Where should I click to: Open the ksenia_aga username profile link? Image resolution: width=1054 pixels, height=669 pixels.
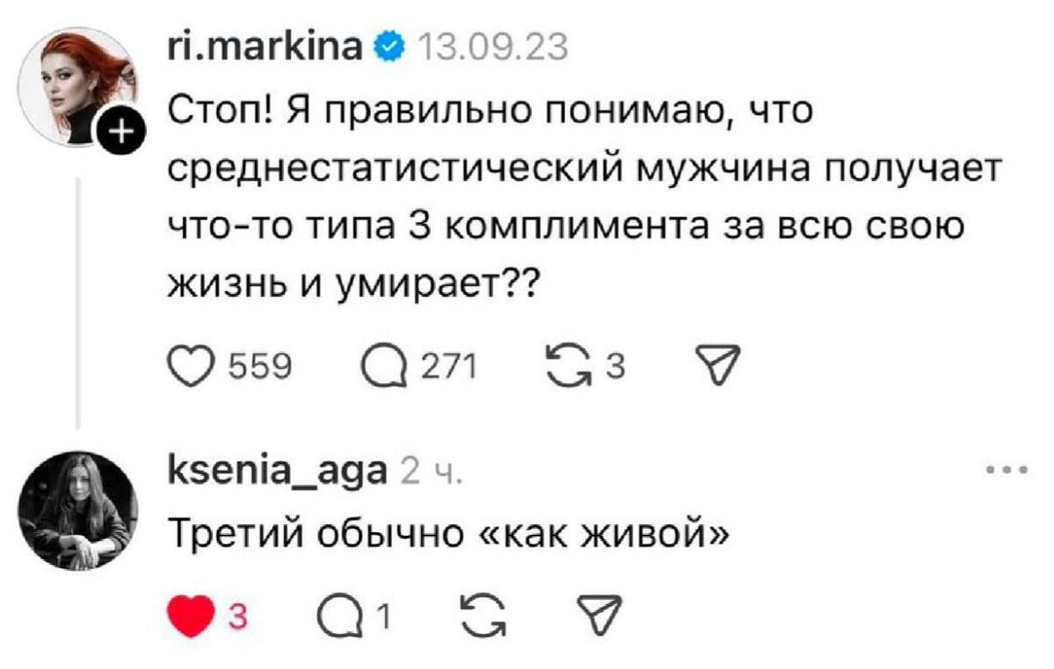click(x=276, y=471)
